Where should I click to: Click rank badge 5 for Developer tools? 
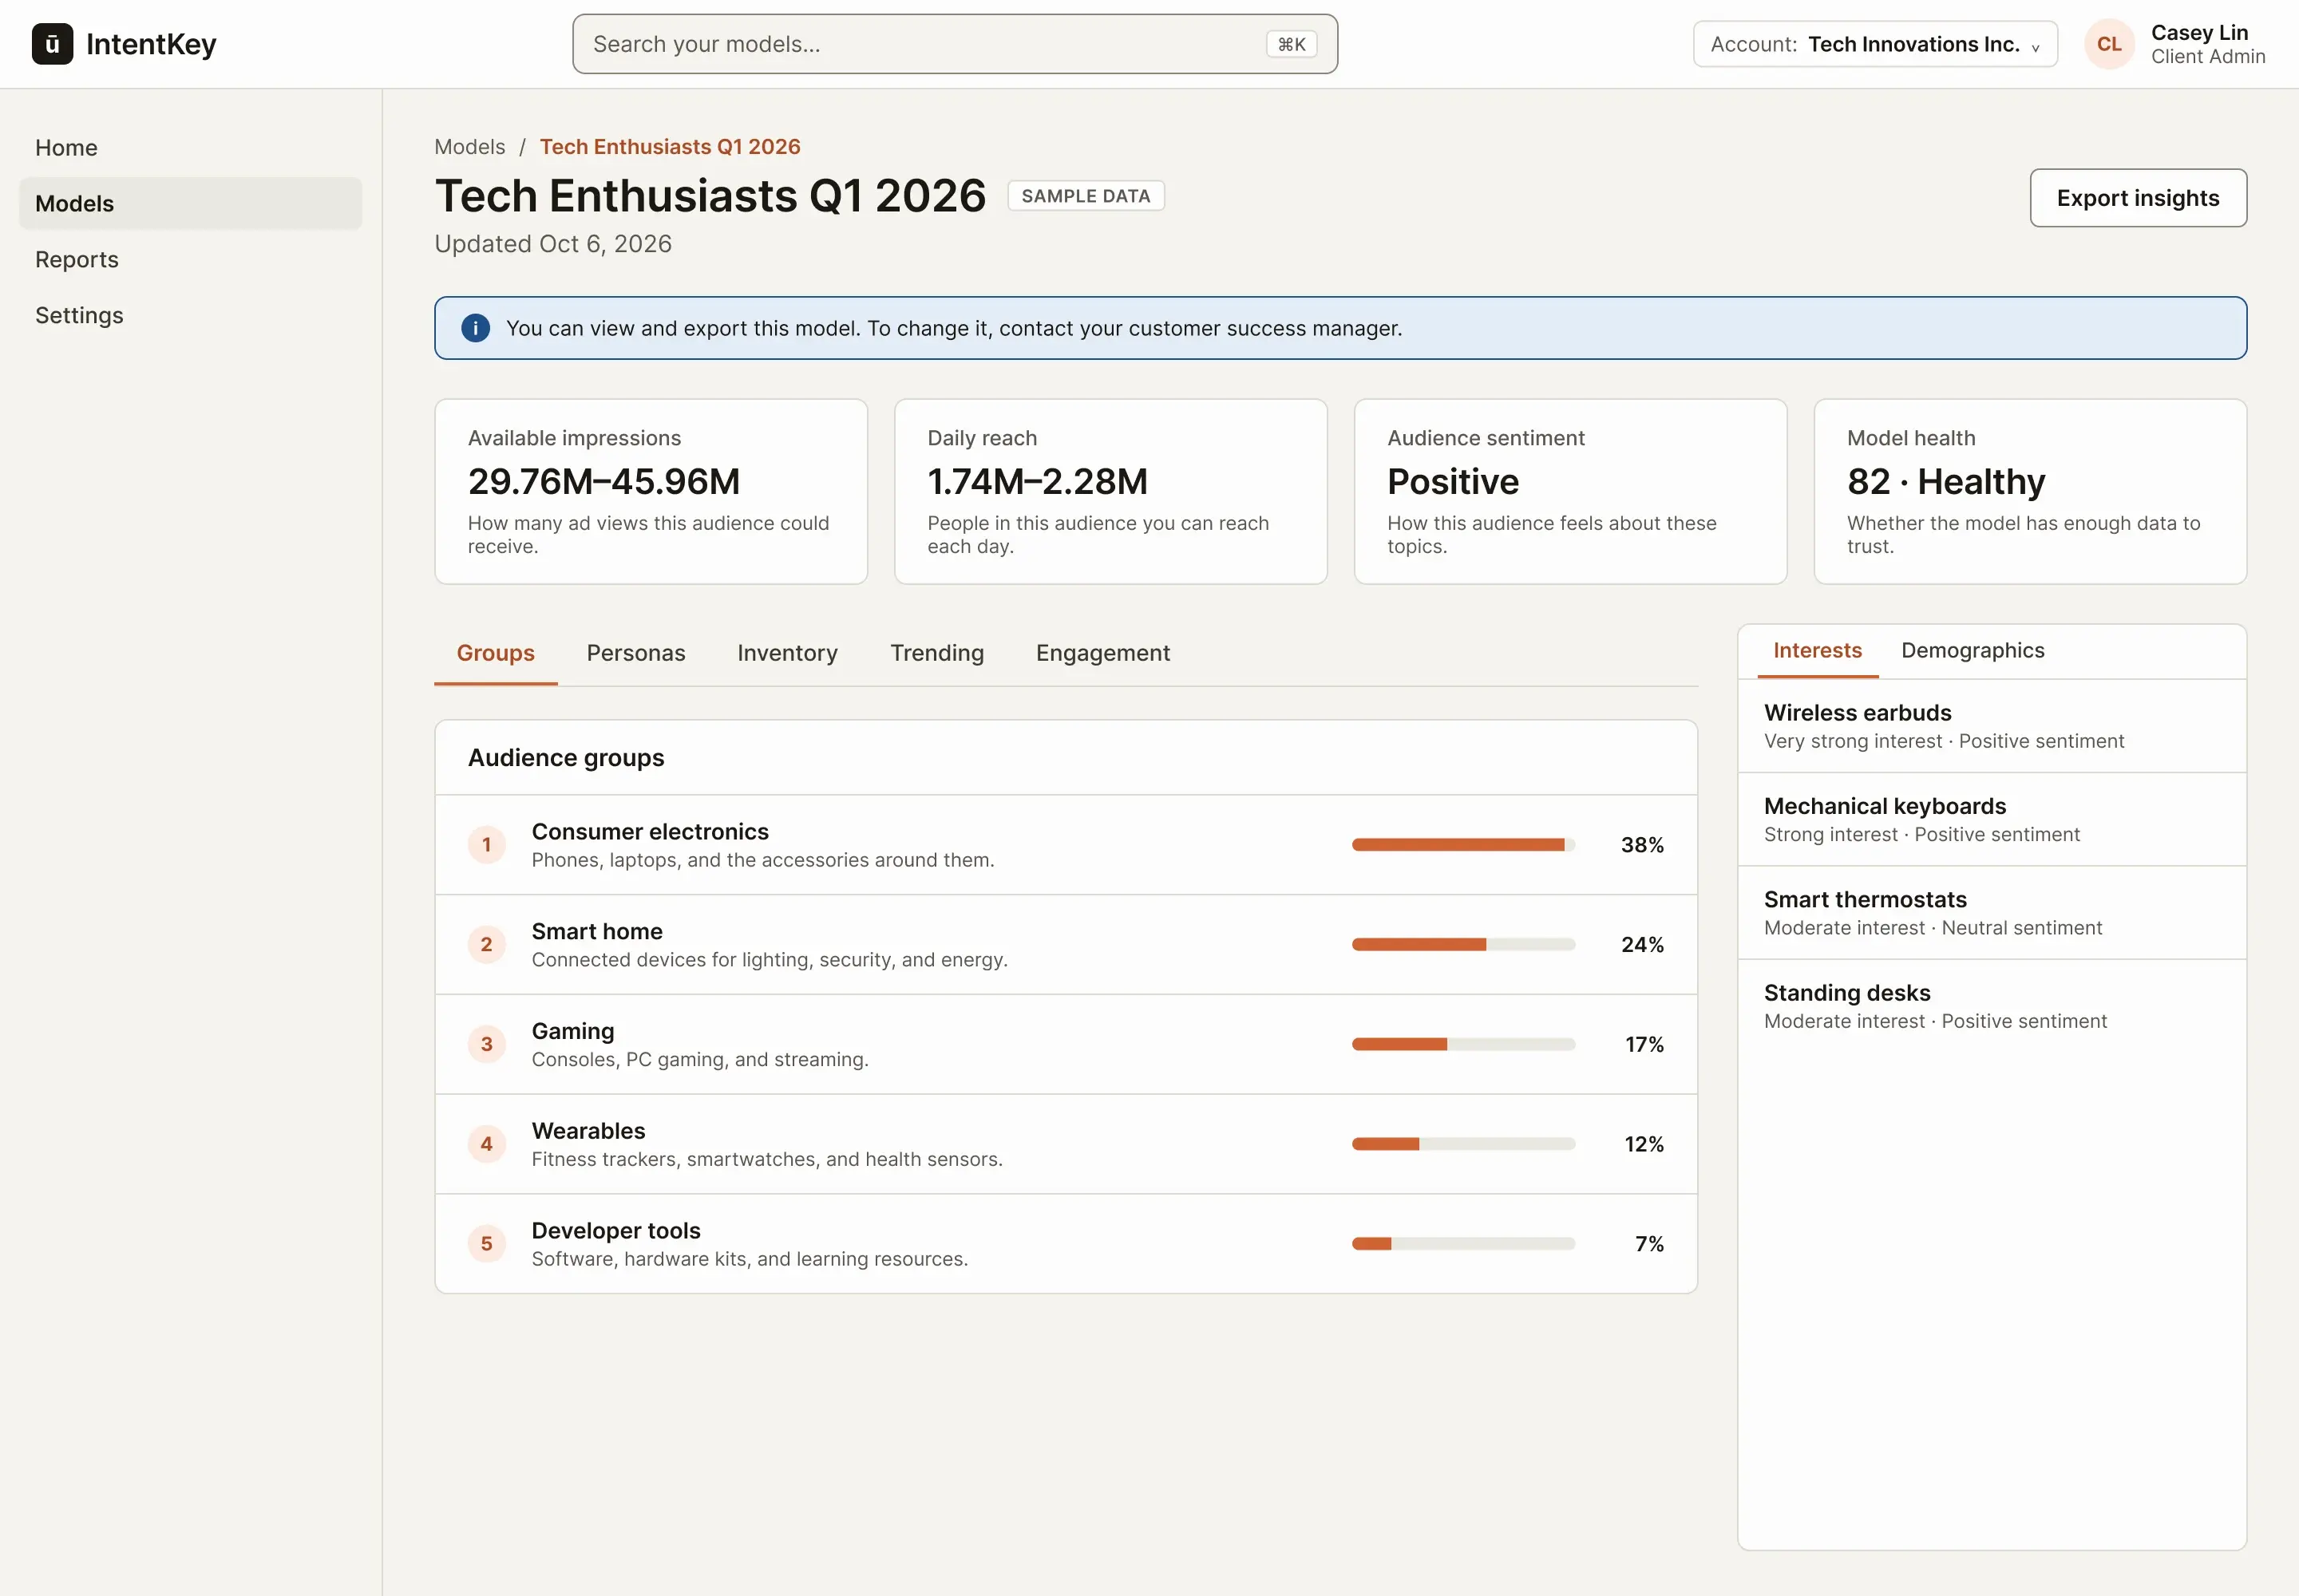tap(486, 1244)
